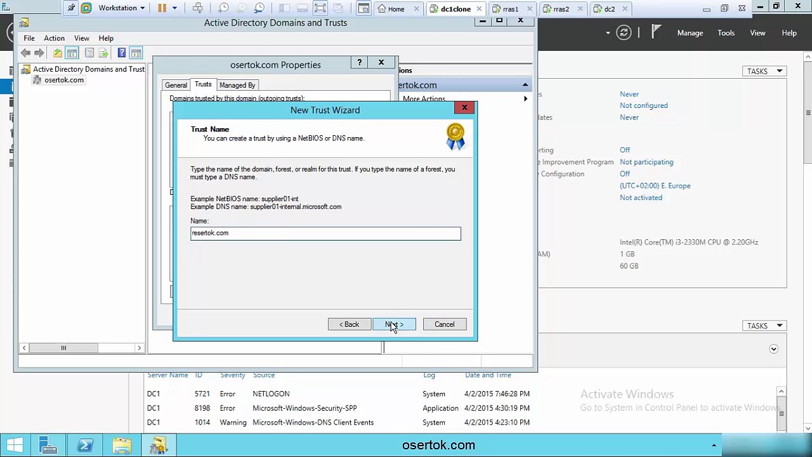812x457 pixels.
Task: Close the dc1clone VM tab
Action: [x=479, y=9]
